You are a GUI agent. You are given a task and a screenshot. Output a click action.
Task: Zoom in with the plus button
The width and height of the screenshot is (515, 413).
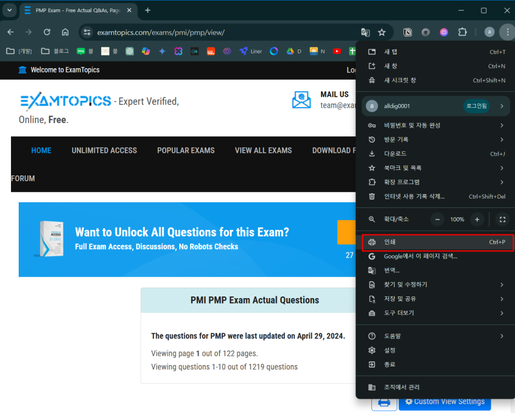(477, 219)
